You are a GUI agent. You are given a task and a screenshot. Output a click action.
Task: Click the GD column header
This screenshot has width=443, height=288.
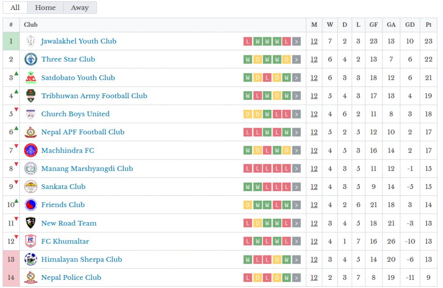410,25
